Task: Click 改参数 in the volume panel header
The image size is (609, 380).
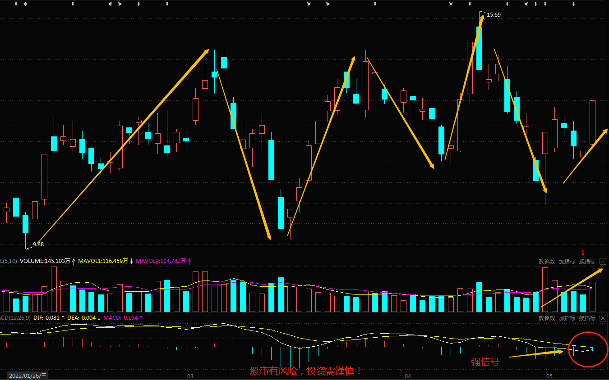Action: pos(546,262)
